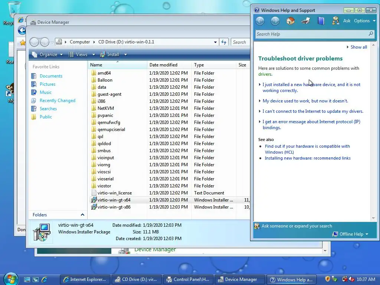The width and height of the screenshot is (380, 285).
Task: Open the hardware compatibility HCL link
Action: pyautogui.click(x=307, y=149)
